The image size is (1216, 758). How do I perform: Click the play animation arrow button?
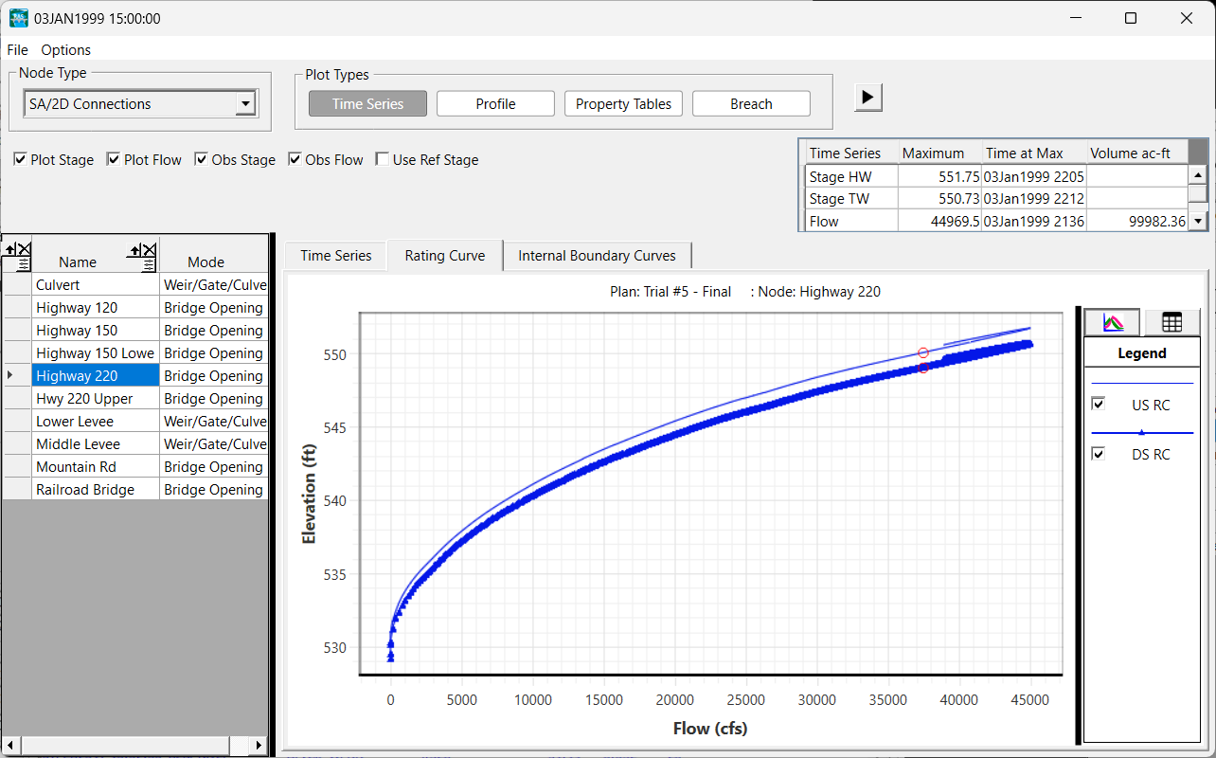point(868,97)
